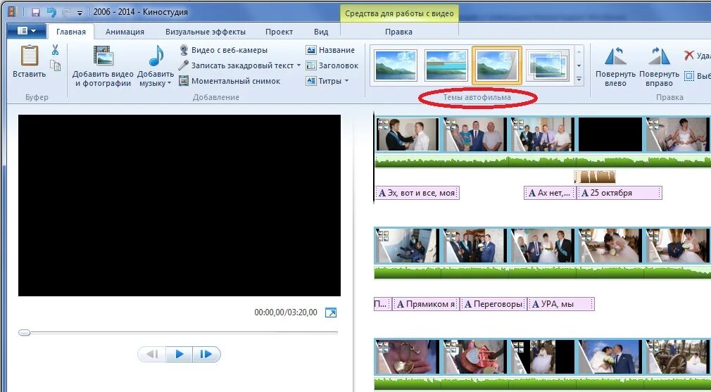This screenshot has width=711, height=392.
Task: Click the preview seek slider handle
Action: point(24,333)
